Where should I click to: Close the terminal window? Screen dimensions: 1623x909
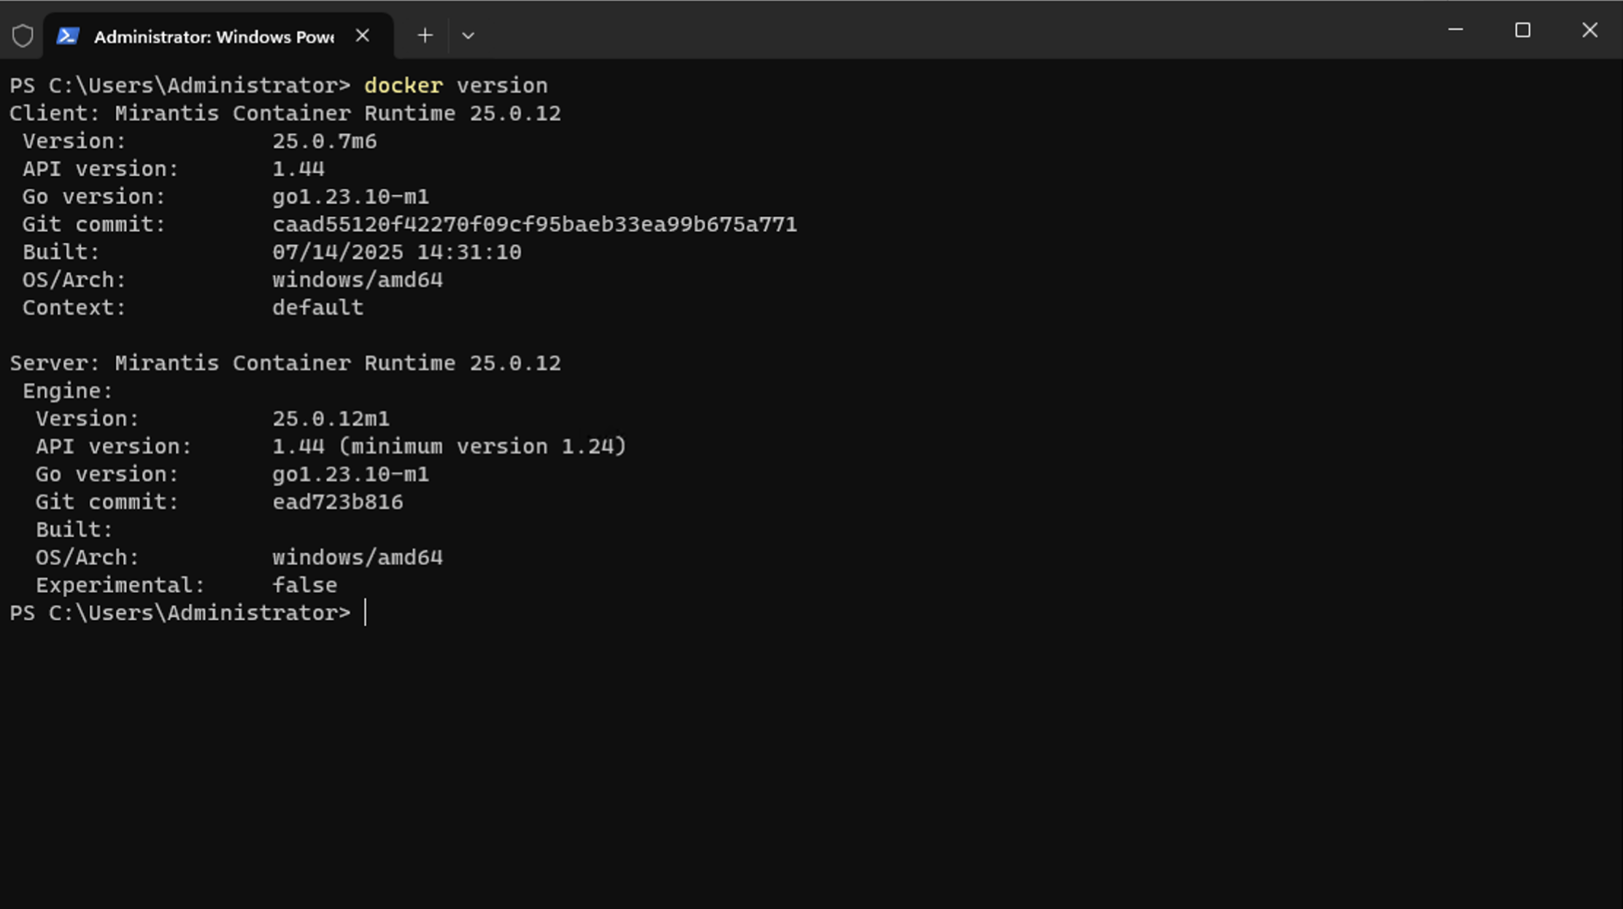pyautogui.click(x=1589, y=30)
